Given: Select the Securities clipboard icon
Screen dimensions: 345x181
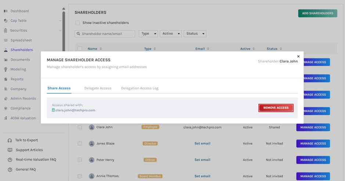Looking at the screenshot, I should (6, 30).
